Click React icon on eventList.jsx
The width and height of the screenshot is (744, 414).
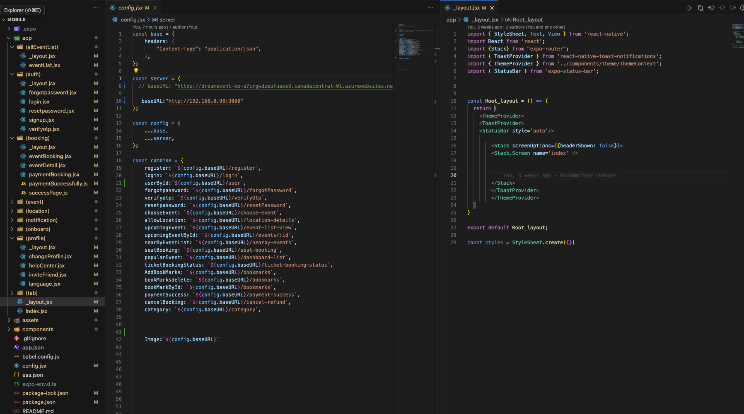click(23, 65)
